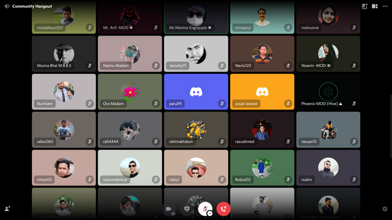Open the three-dots more options menu
This screenshot has height=220, width=392.
click(385, 6)
